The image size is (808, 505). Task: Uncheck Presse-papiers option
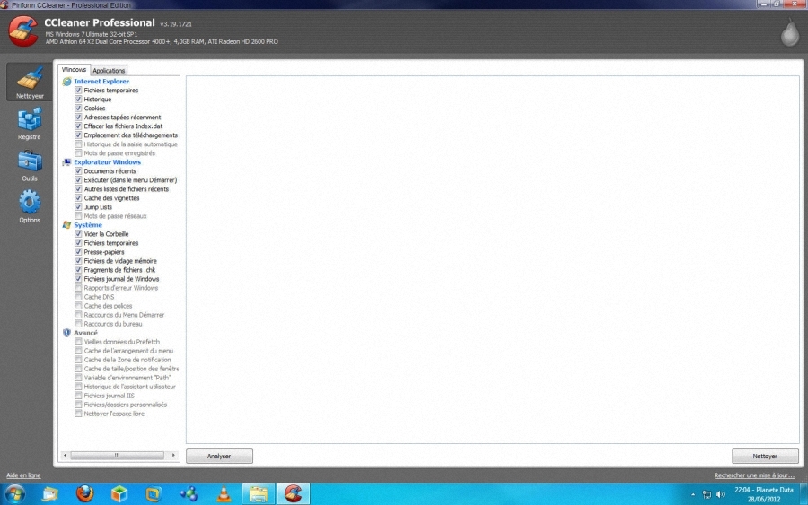click(x=78, y=252)
